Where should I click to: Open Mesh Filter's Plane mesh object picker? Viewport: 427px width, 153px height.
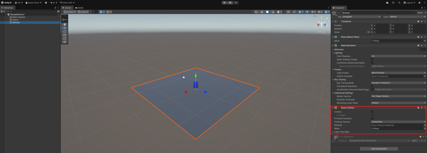425,41
